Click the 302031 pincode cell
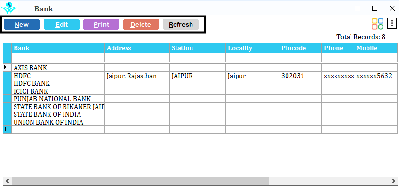The width and height of the screenshot is (399, 187). click(300, 76)
